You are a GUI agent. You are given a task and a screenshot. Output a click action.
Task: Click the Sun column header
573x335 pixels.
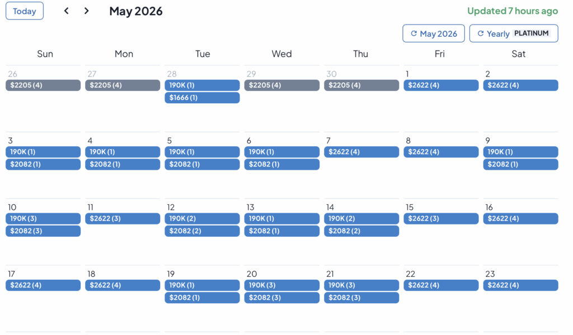click(45, 54)
